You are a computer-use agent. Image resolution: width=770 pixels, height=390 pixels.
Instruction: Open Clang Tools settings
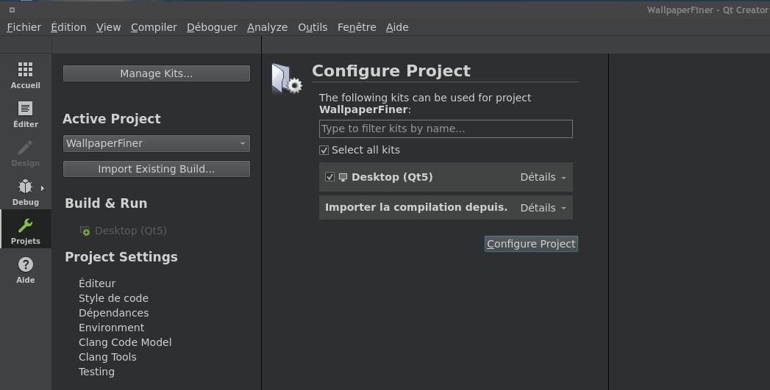(107, 357)
